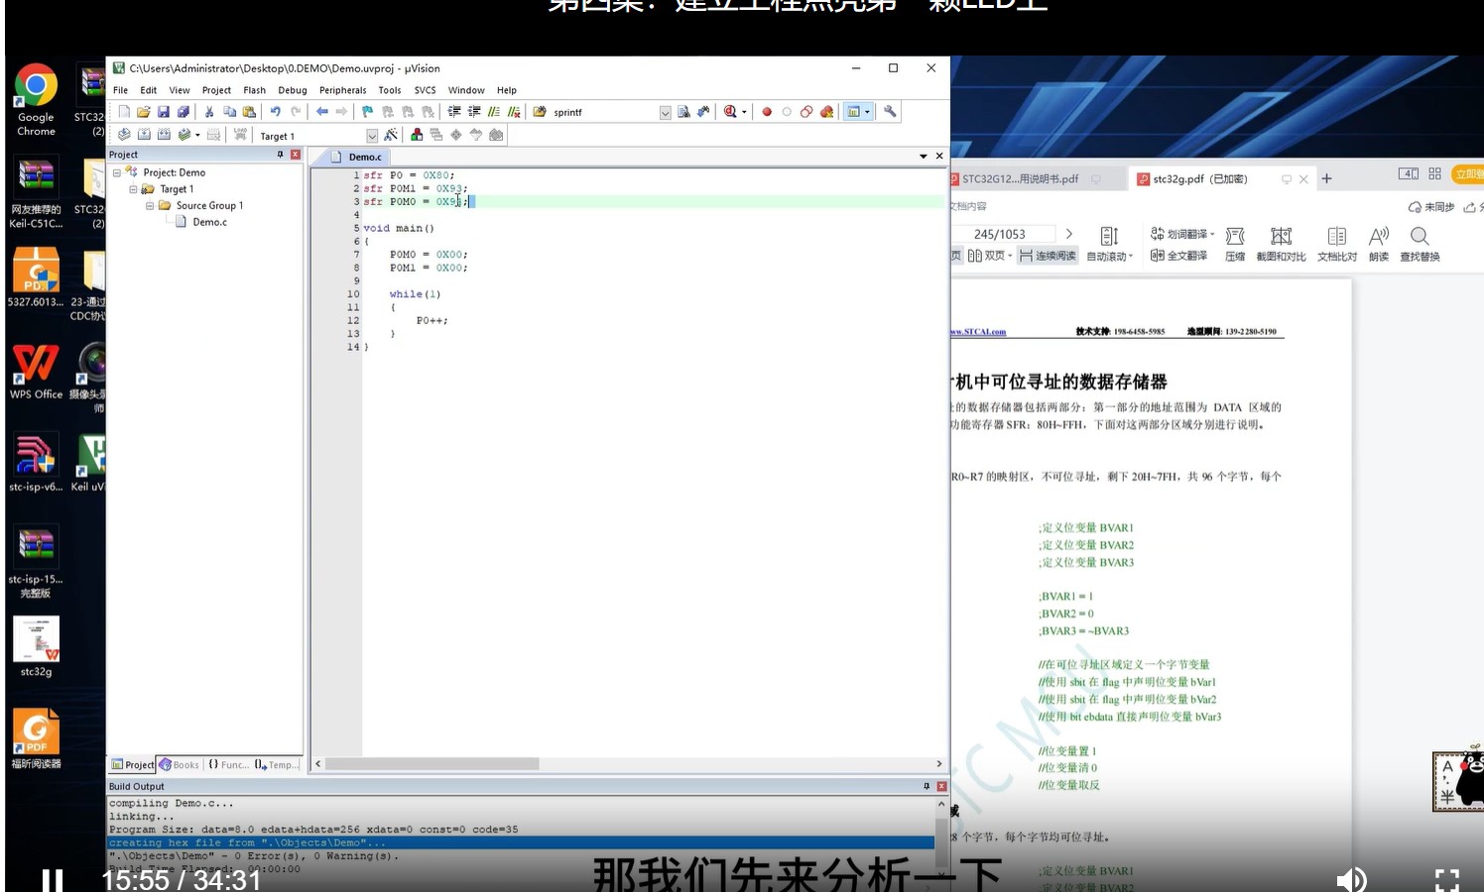The width and height of the screenshot is (1484, 892).
Task: Pause the video playback
Action: click(53, 880)
